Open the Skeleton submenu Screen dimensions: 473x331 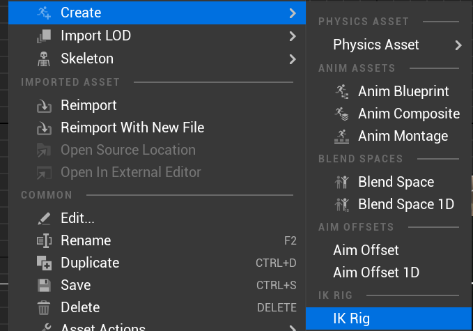(157, 59)
